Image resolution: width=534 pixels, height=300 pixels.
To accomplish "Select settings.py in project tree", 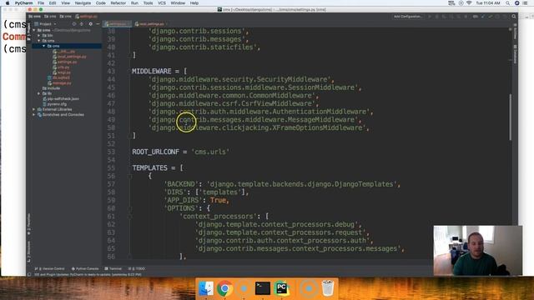I will click(65, 62).
